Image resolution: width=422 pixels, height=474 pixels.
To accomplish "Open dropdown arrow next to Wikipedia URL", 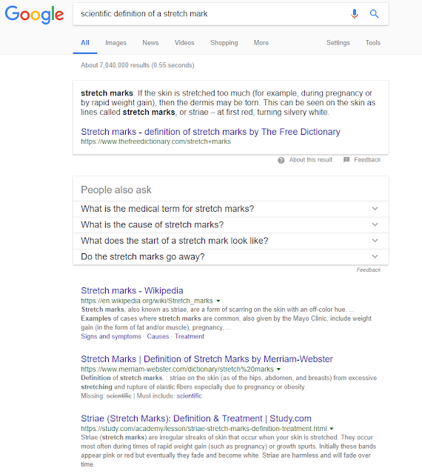I will coord(218,301).
